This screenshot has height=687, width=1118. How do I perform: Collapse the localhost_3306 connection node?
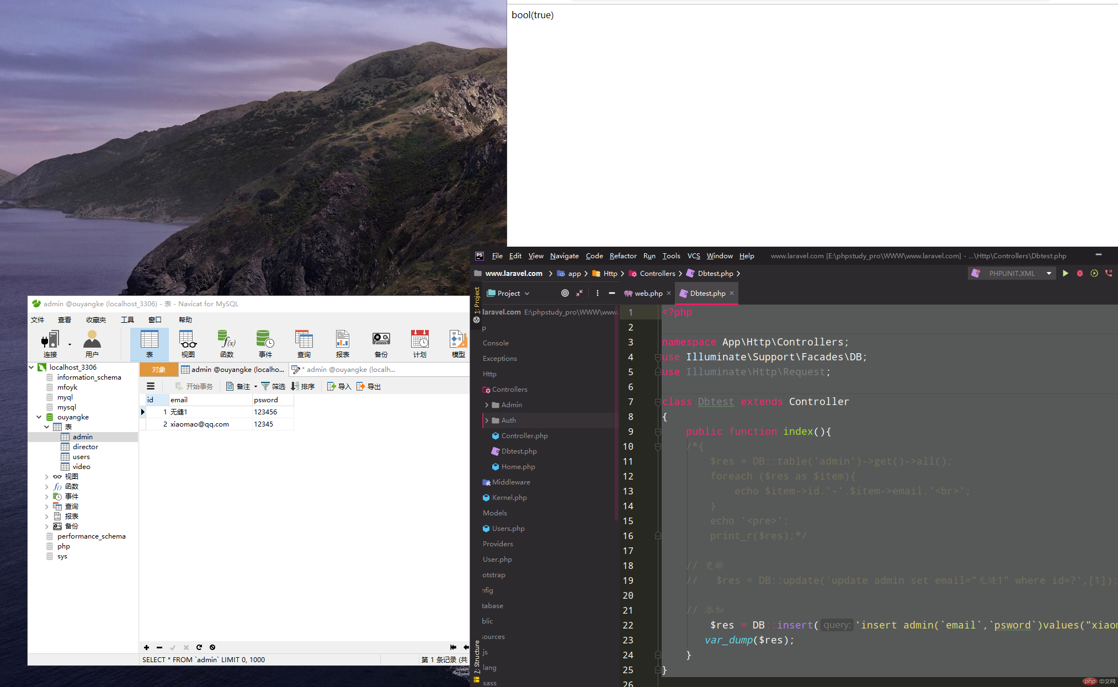click(x=31, y=367)
